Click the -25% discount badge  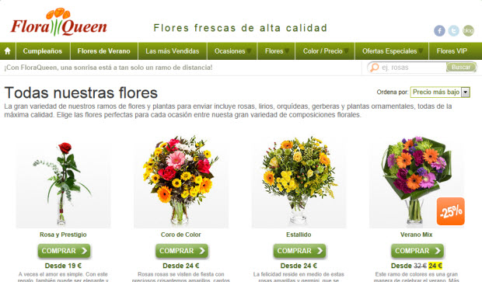point(451,211)
